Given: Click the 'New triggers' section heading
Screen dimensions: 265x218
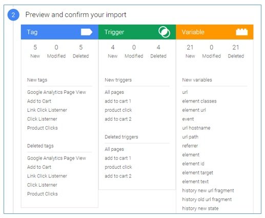Looking at the screenshot, I should [x=118, y=80].
